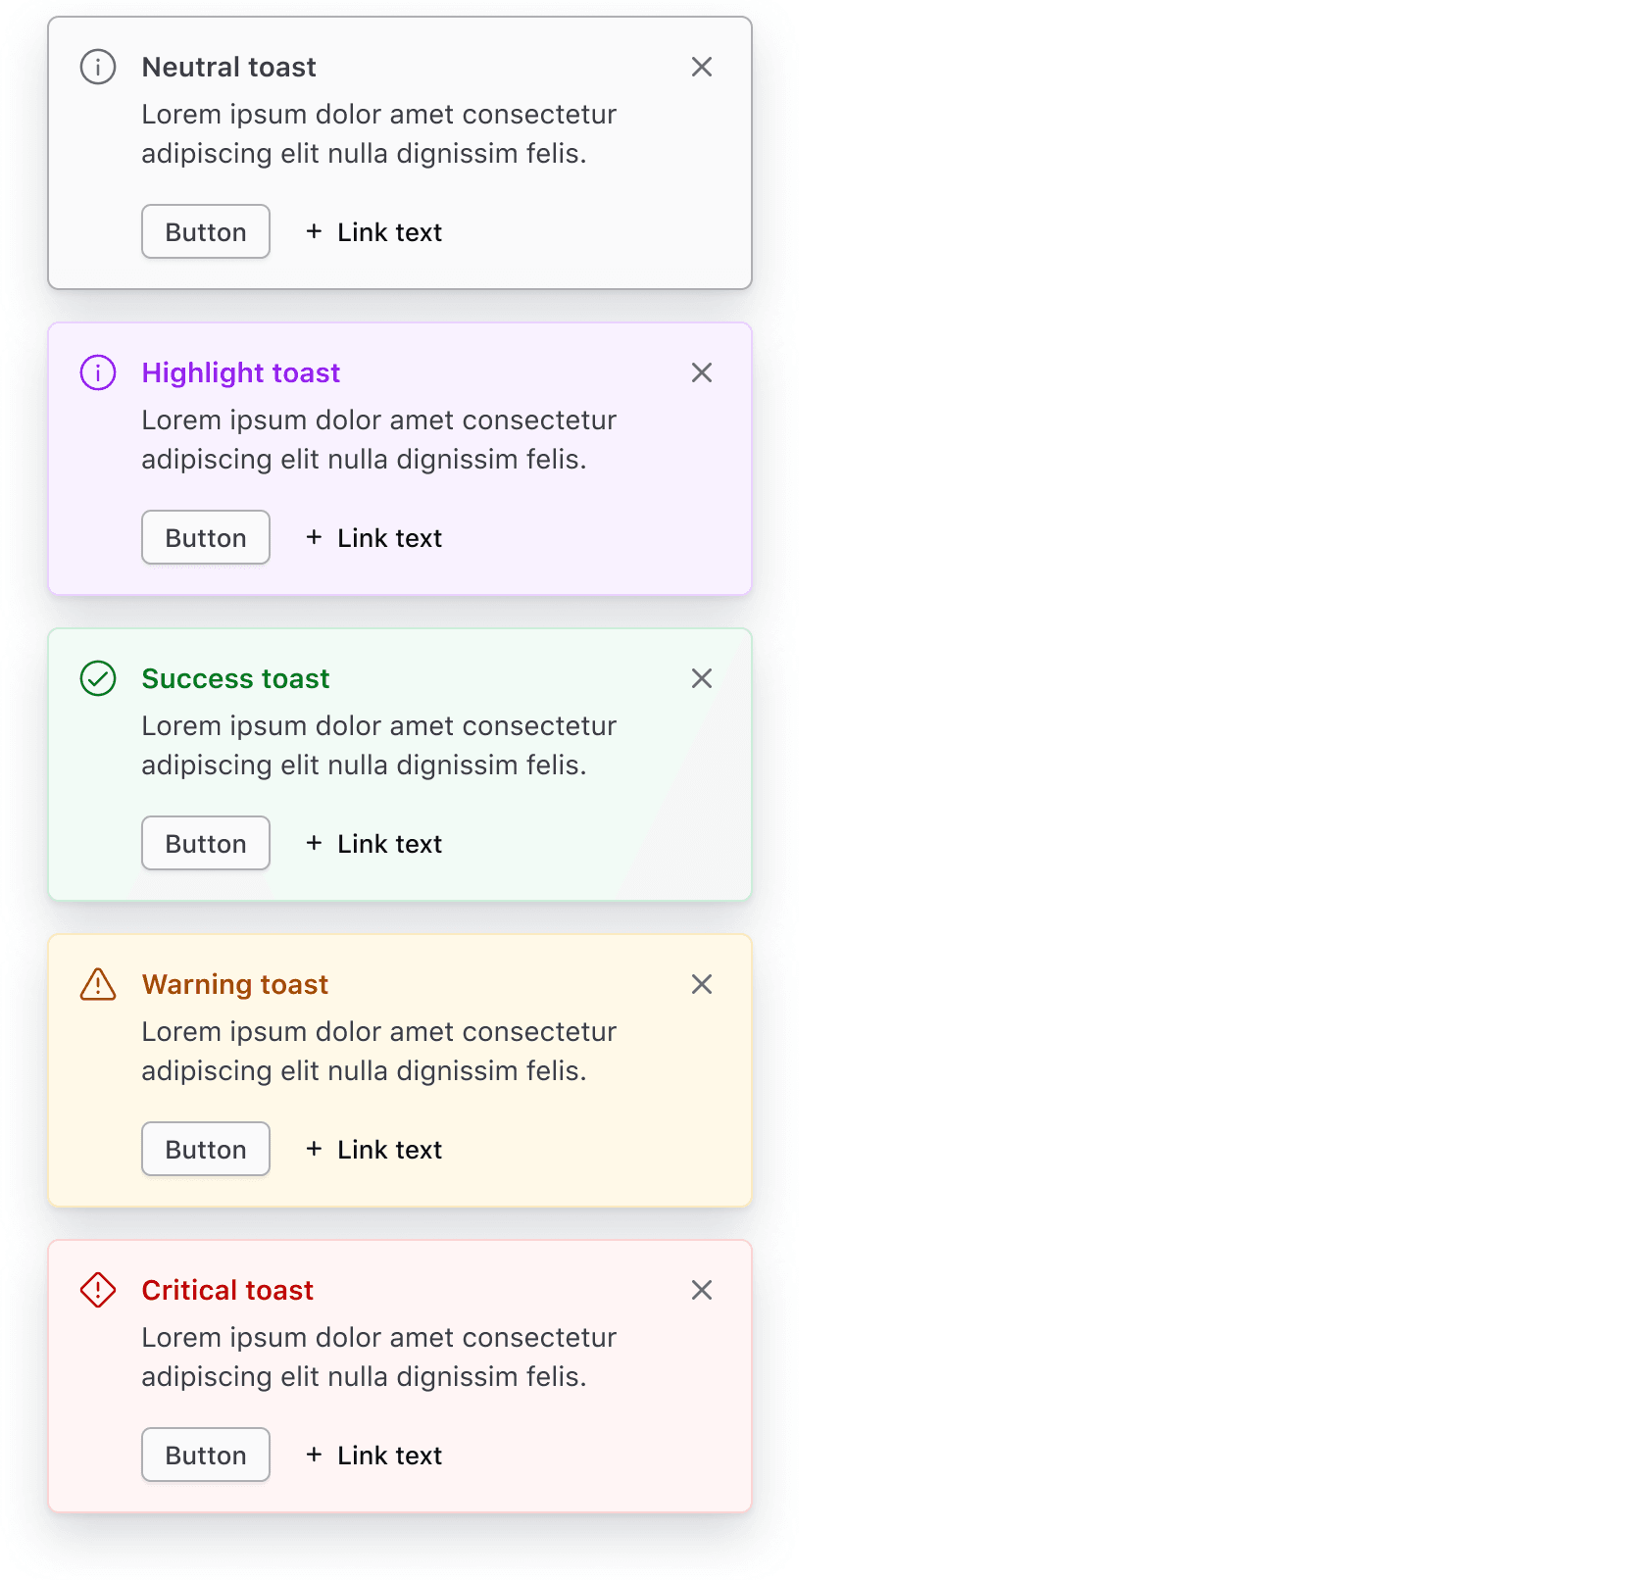The width and height of the screenshot is (1639, 1580).
Task: Select the Success toast heading text
Action: coord(235,678)
